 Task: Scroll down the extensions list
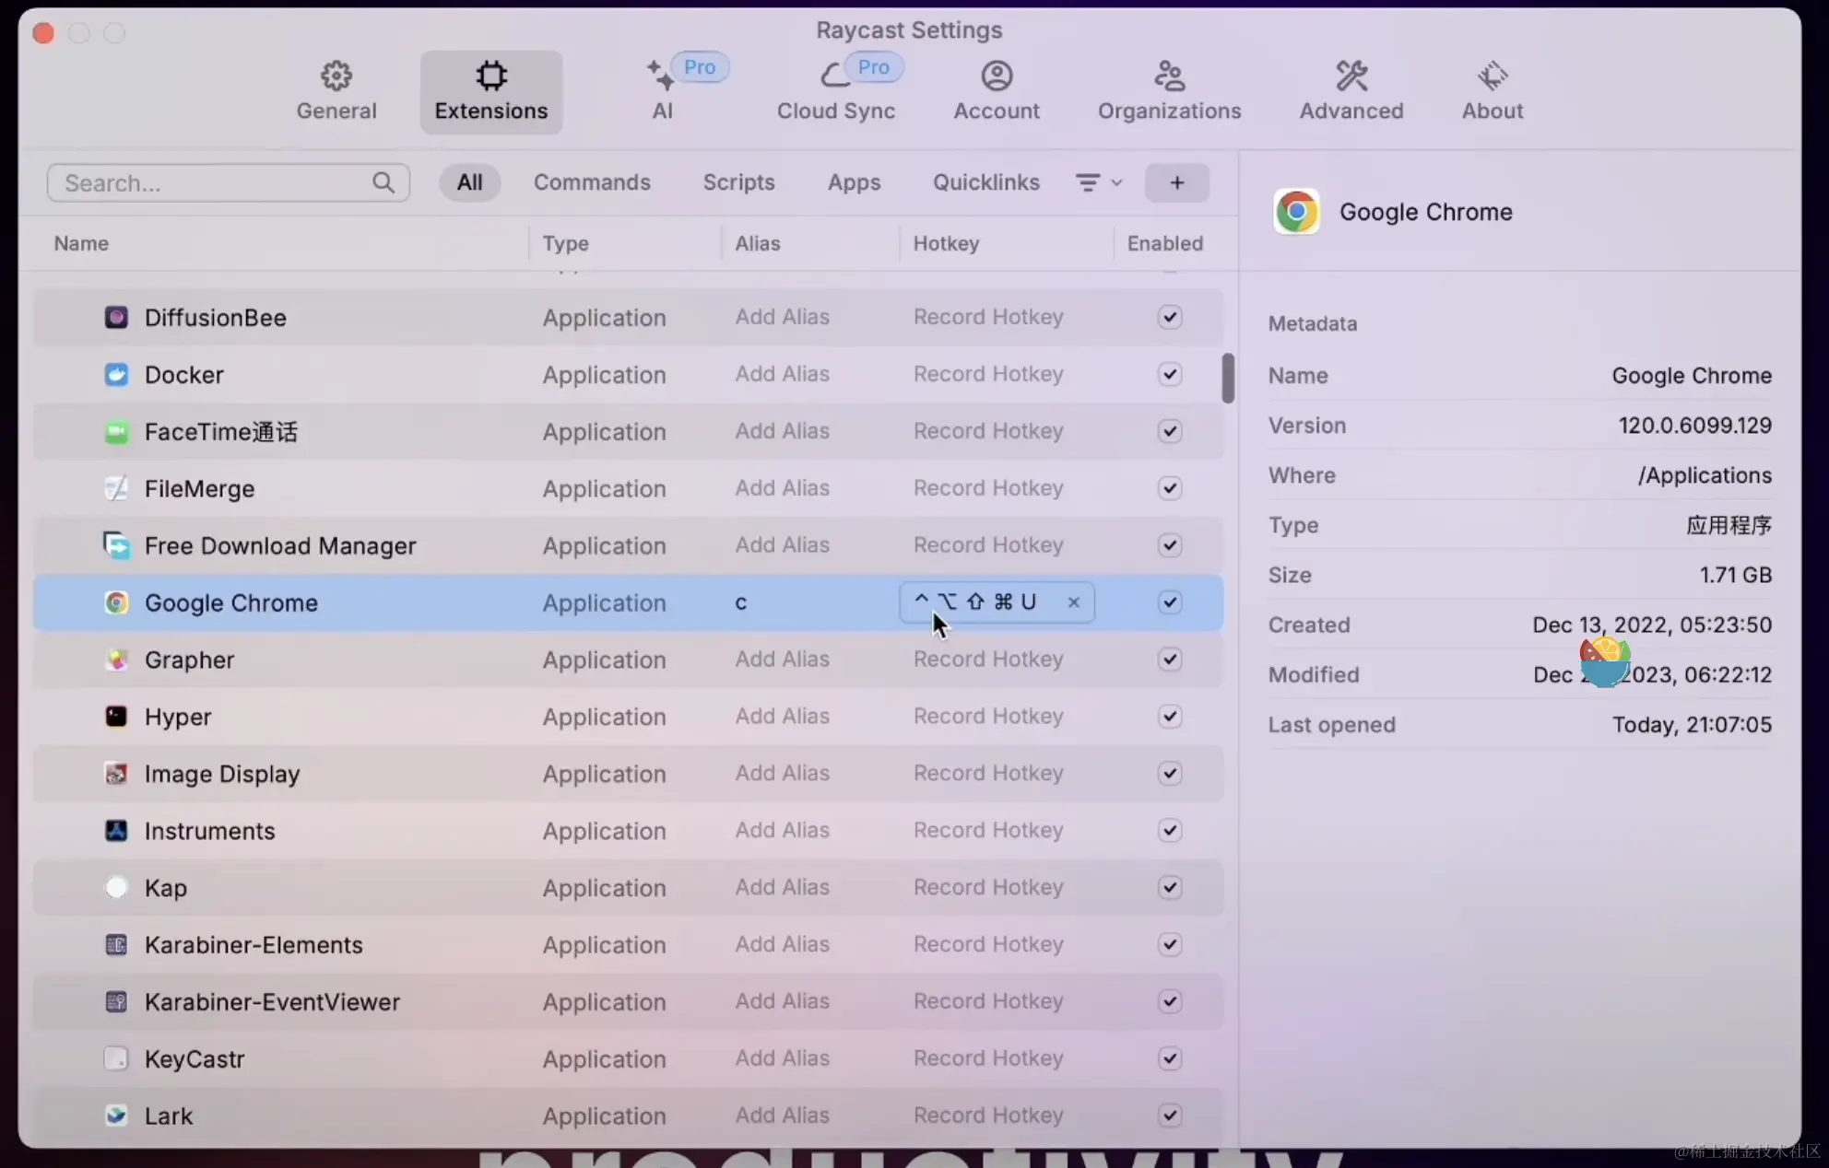click(x=1228, y=800)
